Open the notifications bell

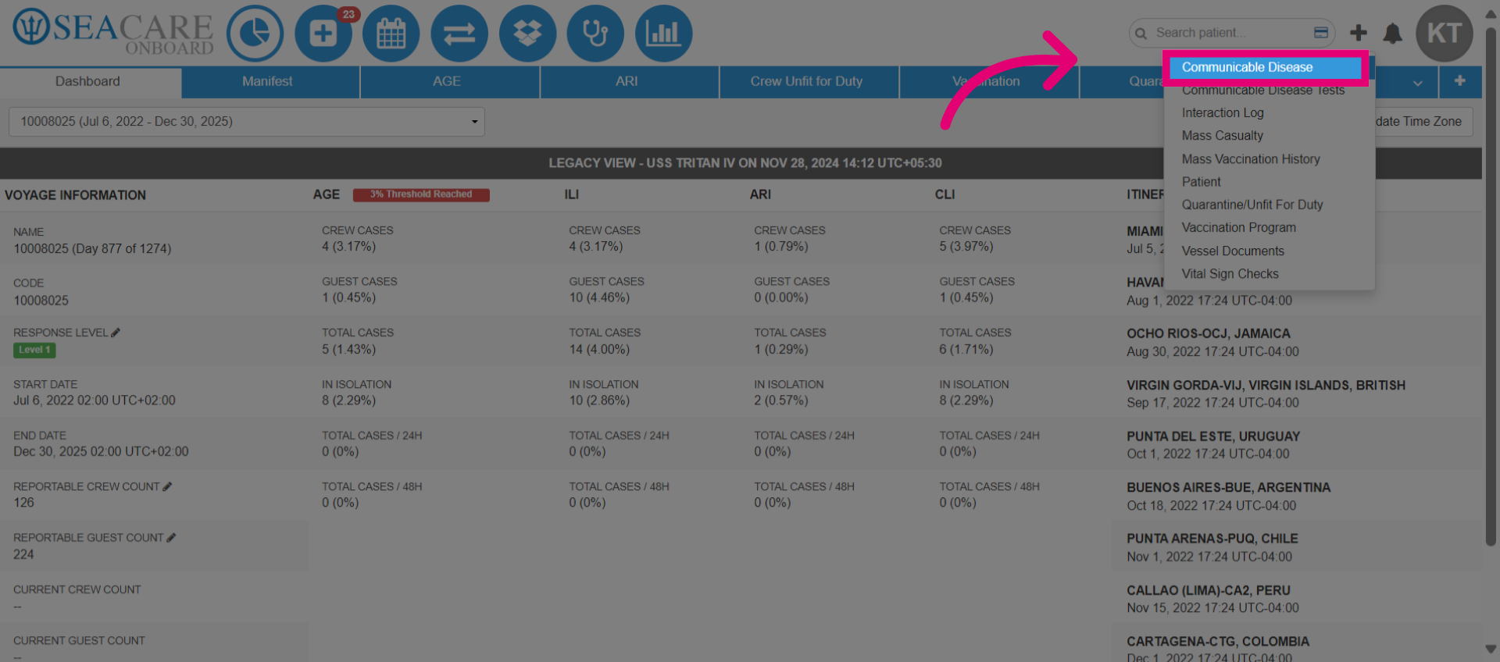pyautogui.click(x=1393, y=33)
